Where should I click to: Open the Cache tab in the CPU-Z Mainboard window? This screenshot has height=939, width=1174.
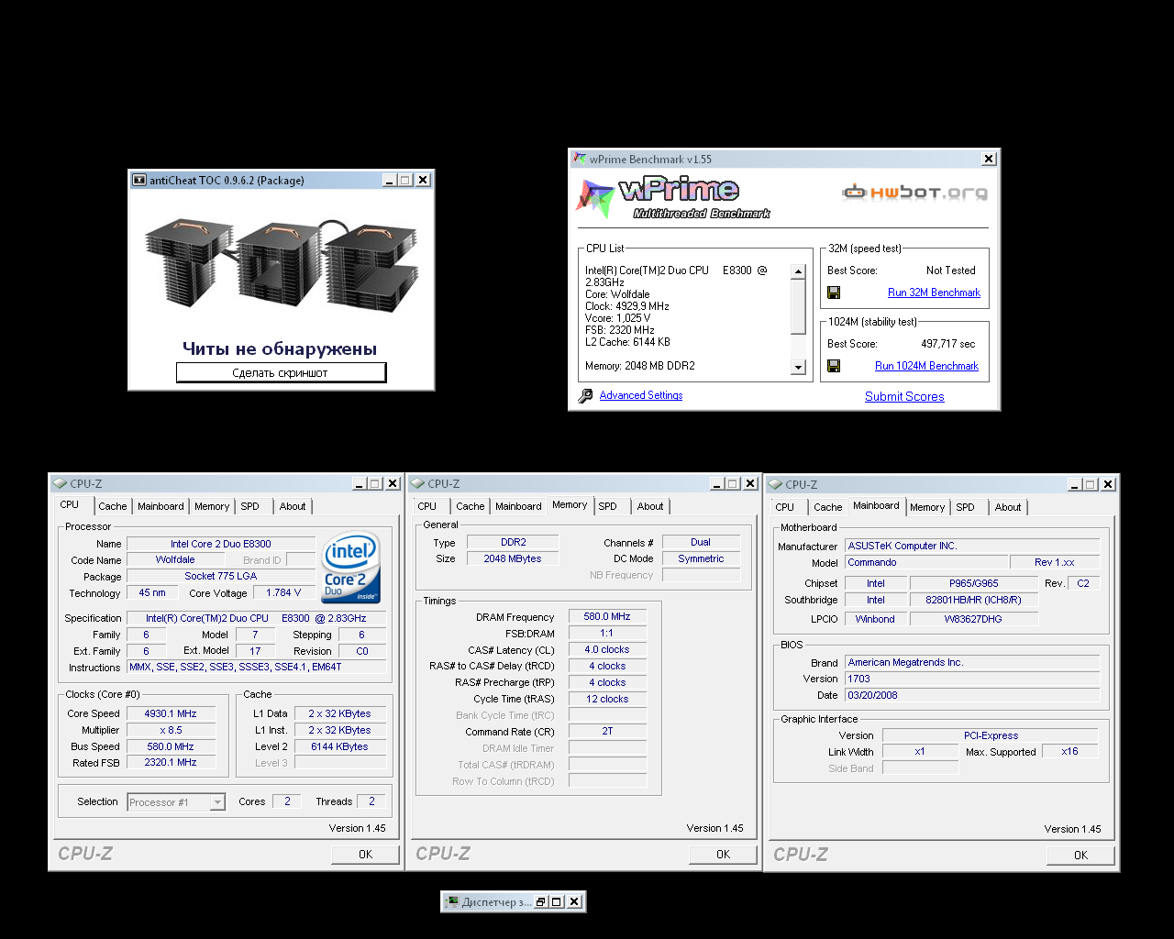828,507
